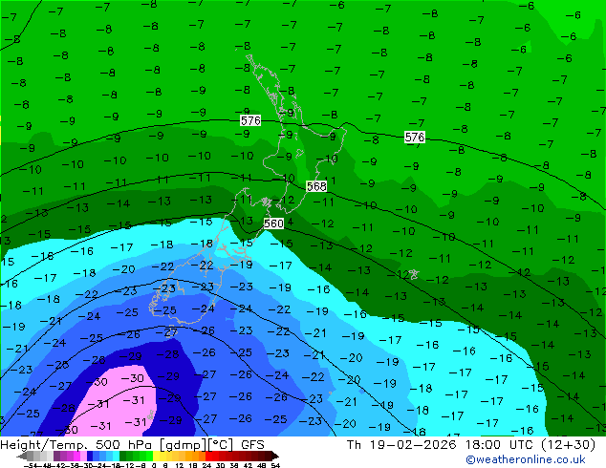Click the 576 contour label east of New Zealand

pos(414,137)
